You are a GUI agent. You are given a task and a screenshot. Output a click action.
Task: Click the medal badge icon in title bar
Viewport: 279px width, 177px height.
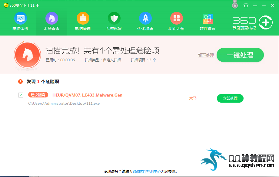coord(235,5)
